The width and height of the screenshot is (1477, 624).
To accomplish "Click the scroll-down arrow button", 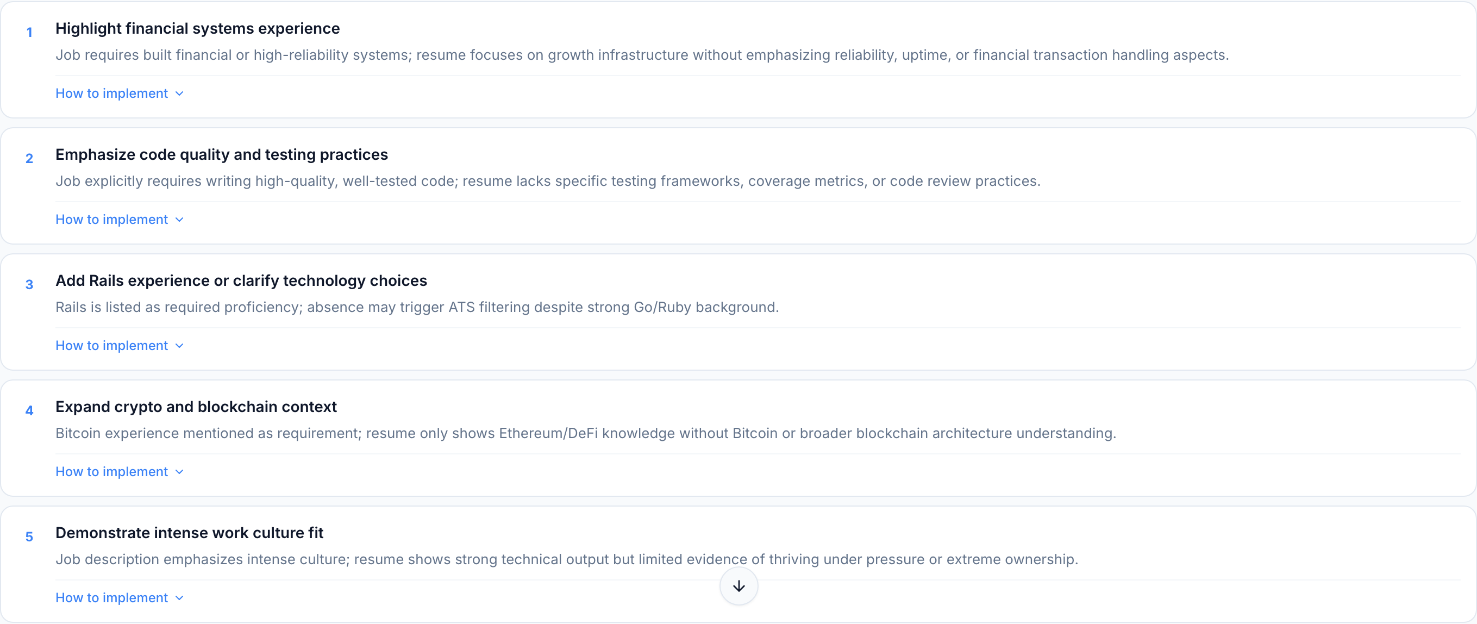I will [738, 585].
